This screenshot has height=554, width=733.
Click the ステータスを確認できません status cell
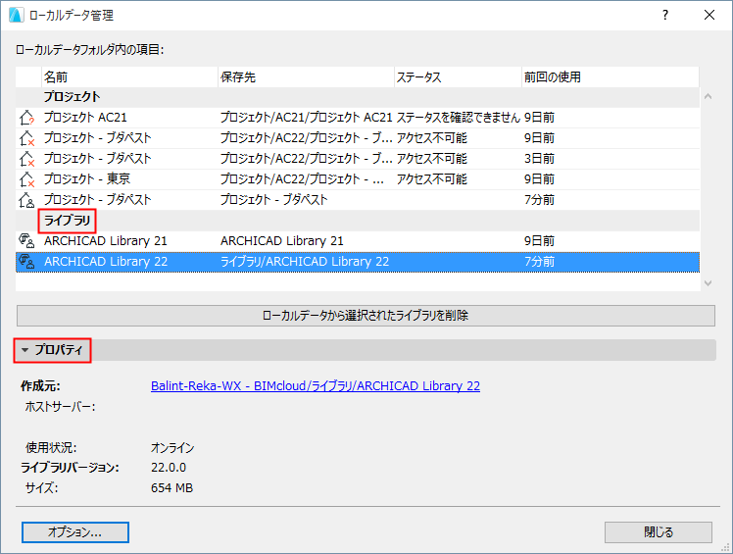459,118
